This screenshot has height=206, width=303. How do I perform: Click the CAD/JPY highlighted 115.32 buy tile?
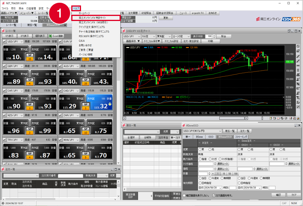[x=100, y=103]
